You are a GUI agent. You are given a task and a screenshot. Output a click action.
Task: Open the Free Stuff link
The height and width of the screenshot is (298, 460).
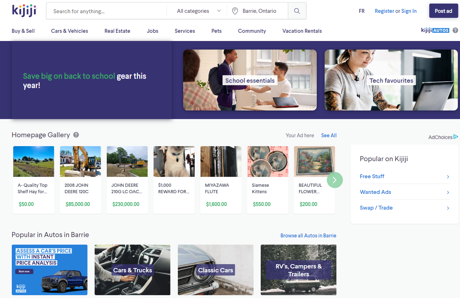(x=372, y=176)
